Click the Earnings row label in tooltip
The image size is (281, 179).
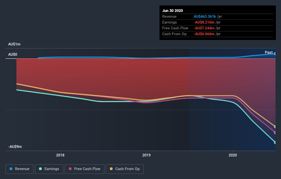tap(169, 22)
